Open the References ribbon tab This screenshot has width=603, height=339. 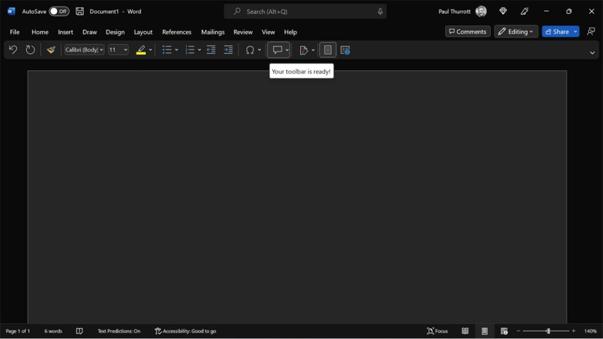click(177, 32)
